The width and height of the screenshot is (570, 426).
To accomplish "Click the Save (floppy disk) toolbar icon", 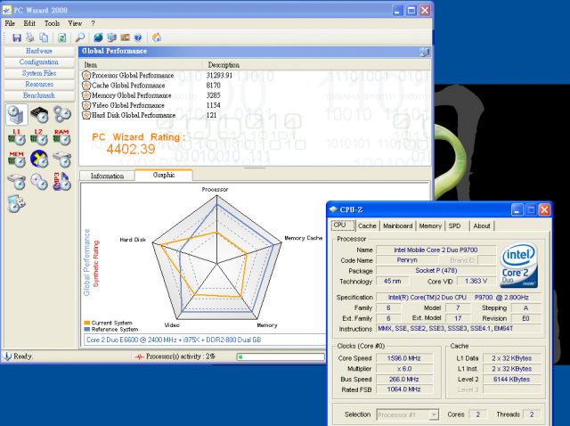I will click(x=17, y=37).
